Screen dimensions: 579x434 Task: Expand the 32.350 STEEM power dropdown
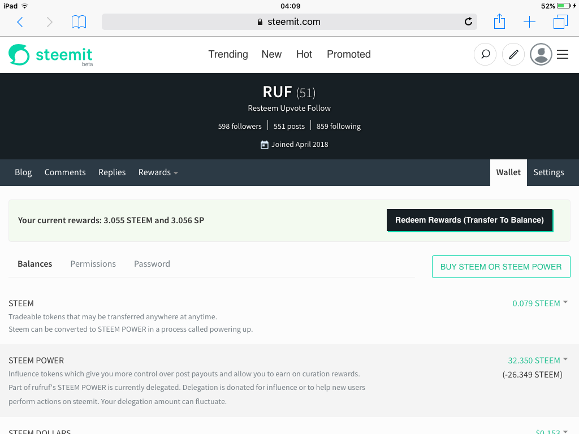pyautogui.click(x=538, y=360)
